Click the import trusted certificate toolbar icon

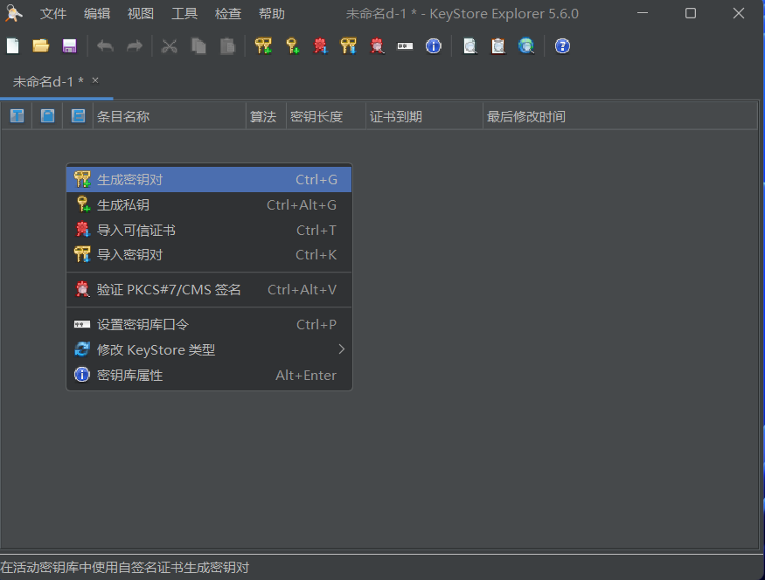(320, 46)
